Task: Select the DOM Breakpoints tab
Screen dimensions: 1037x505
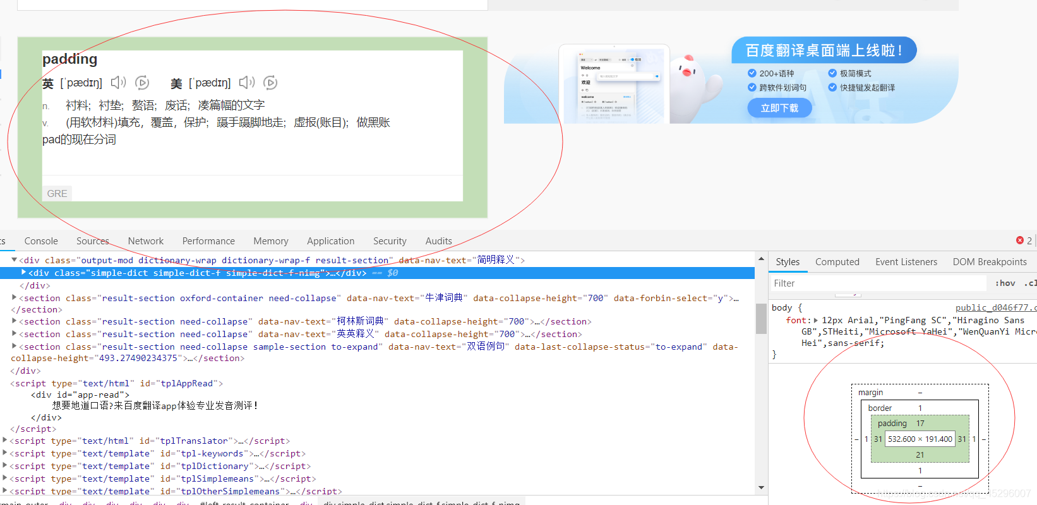Action: [990, 262]
